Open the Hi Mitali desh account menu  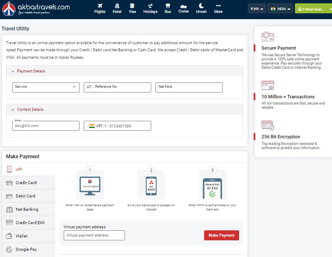pyautogui.click(x=313, y=9)
